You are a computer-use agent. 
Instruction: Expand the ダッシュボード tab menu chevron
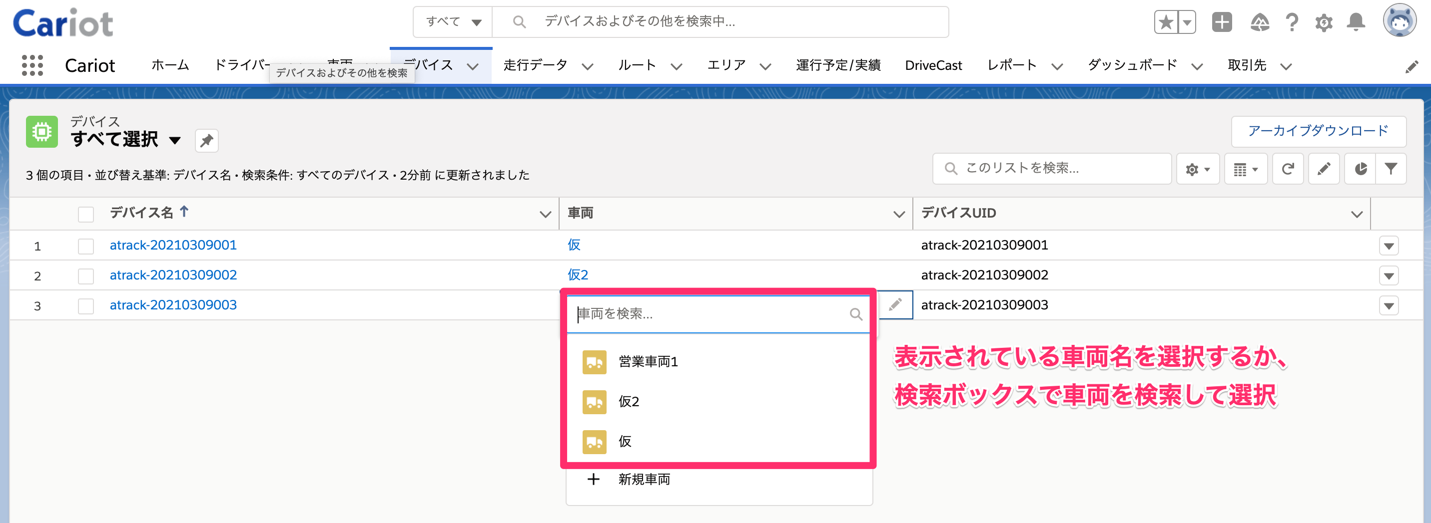point(1197,66)
